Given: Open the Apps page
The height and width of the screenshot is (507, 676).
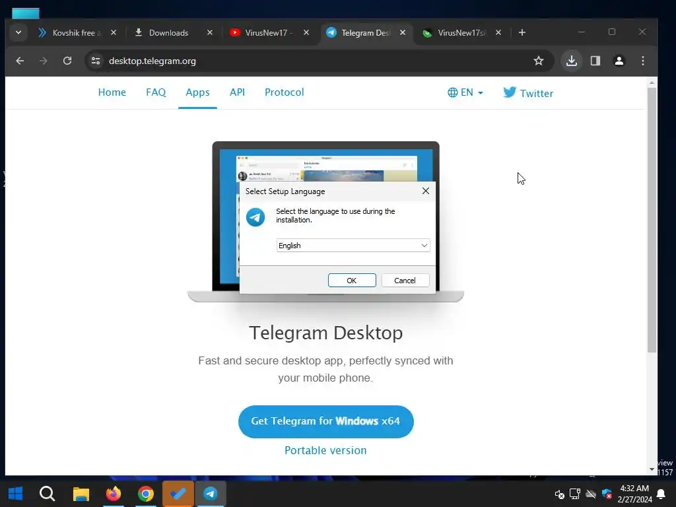Looking at the screenshot, I should click(x=197, y=92).
